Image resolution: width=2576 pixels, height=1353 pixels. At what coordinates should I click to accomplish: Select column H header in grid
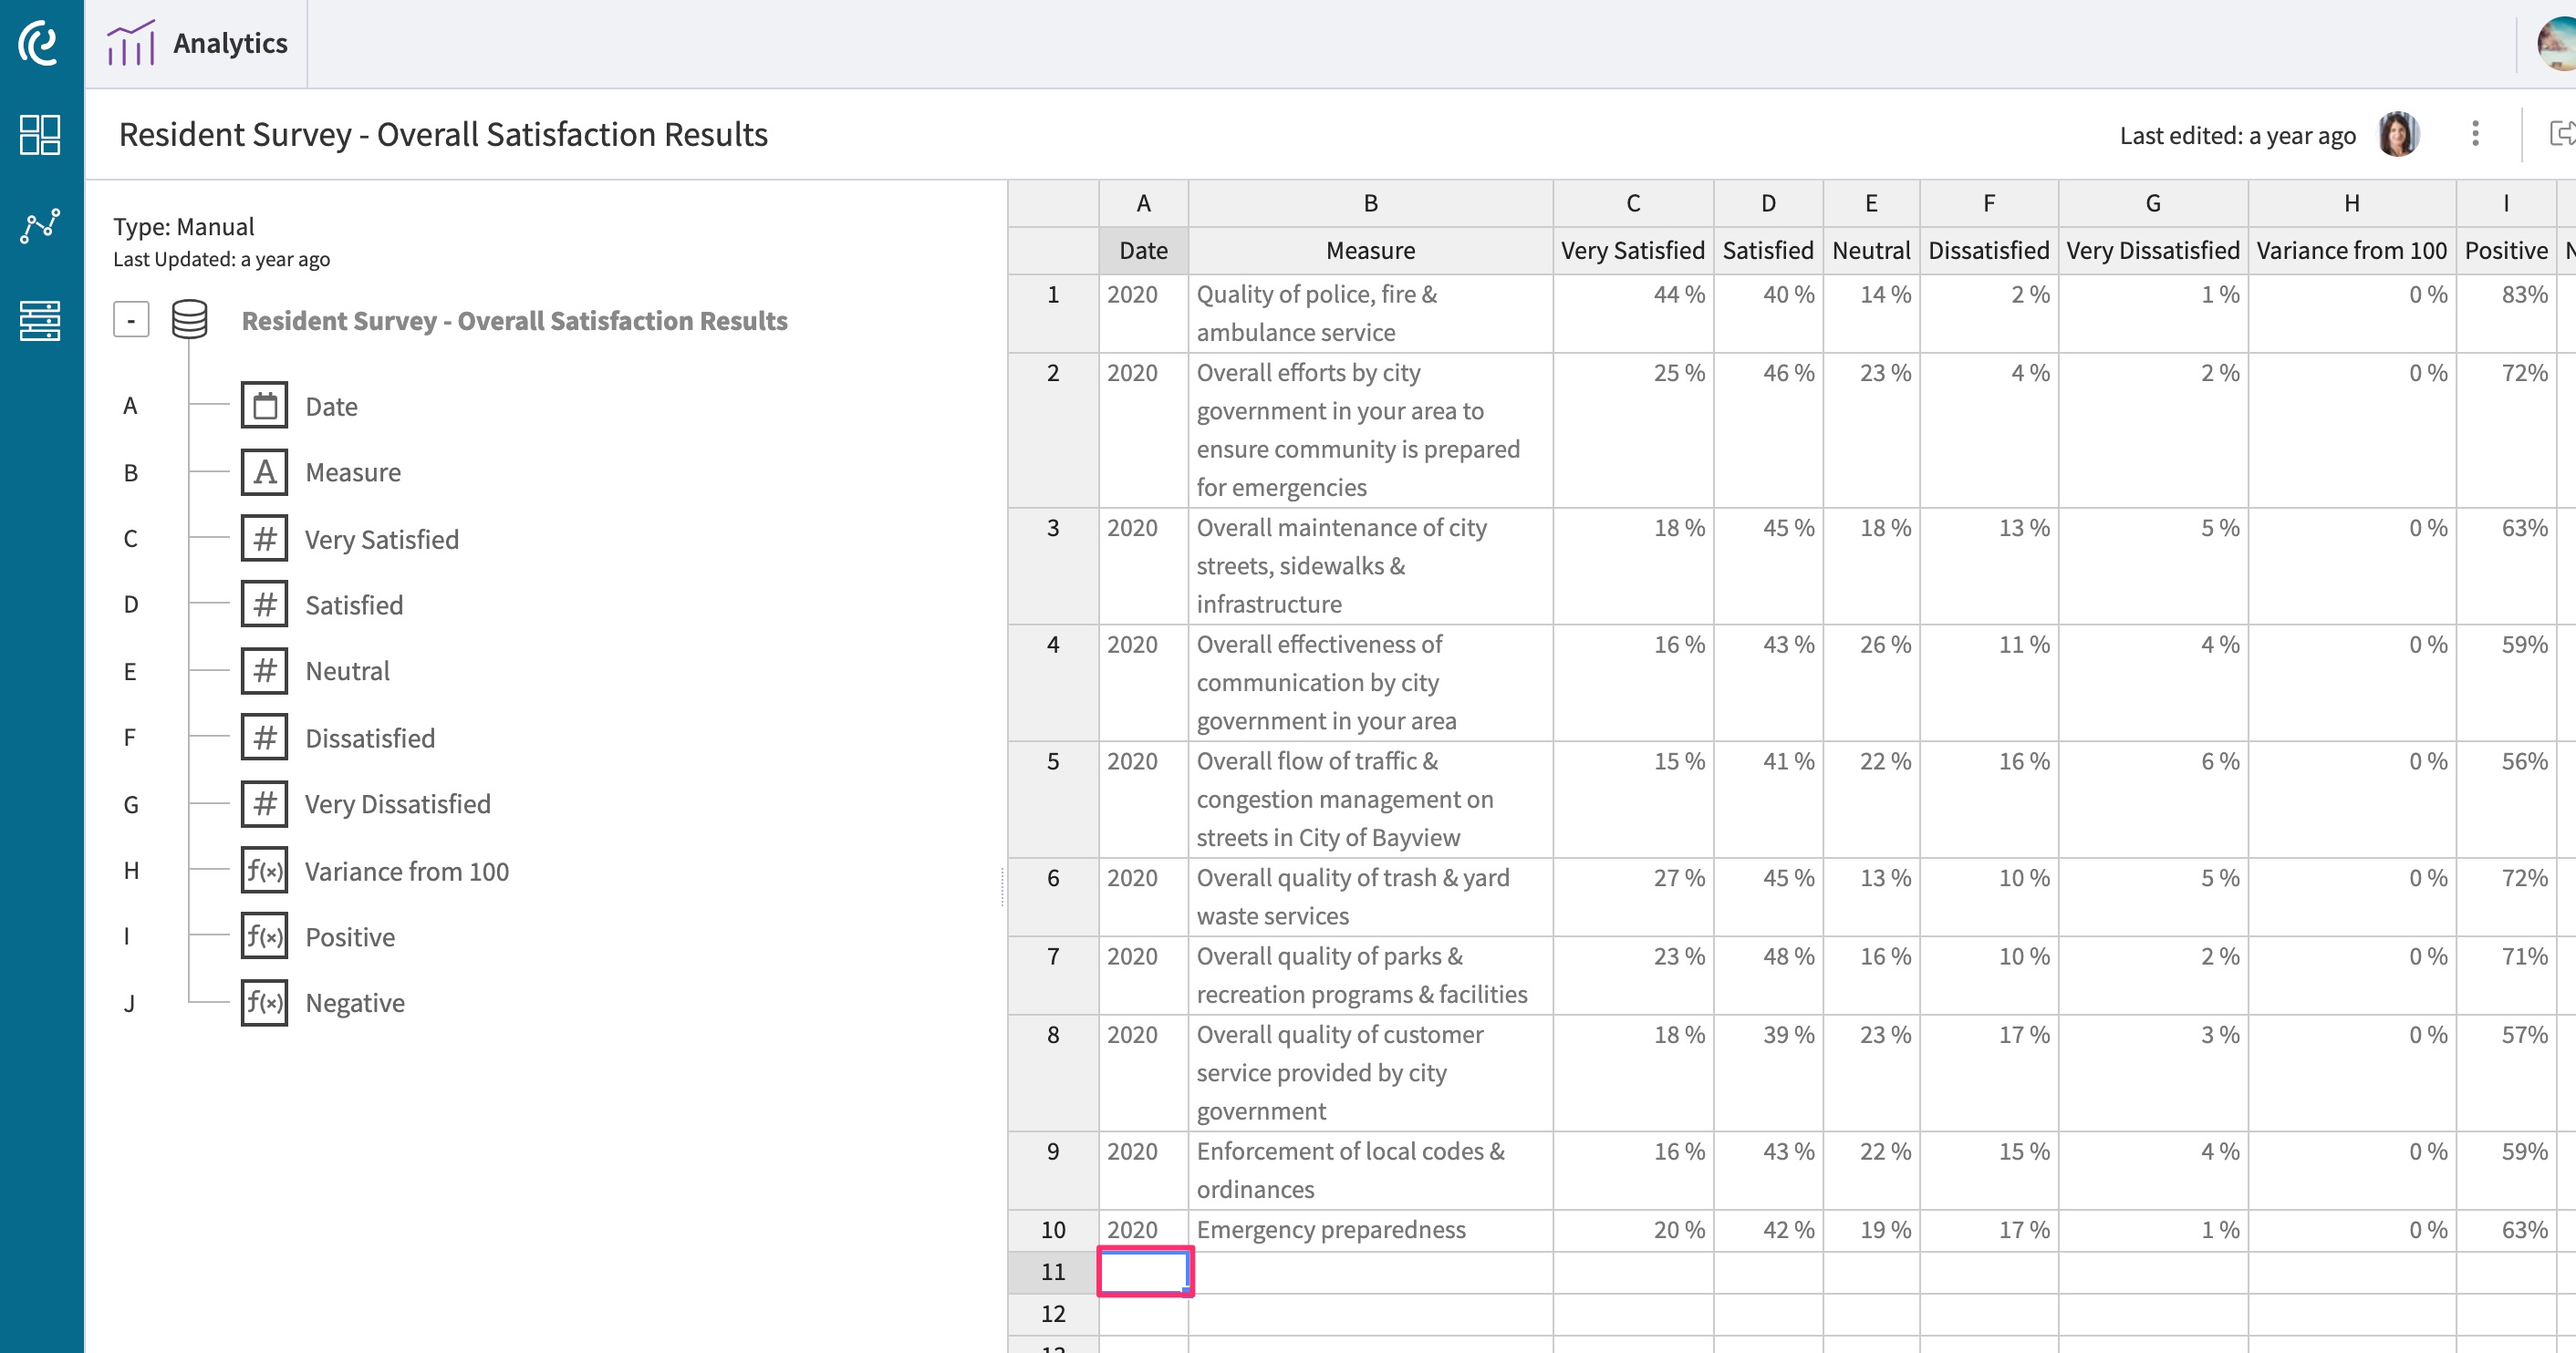point(2351,202)
